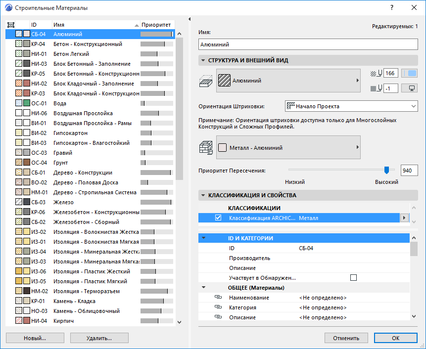This screenshot has width=426, height=349.
Task: Click the fill icon for Бетон Легкий row
Action: [19, 54]
